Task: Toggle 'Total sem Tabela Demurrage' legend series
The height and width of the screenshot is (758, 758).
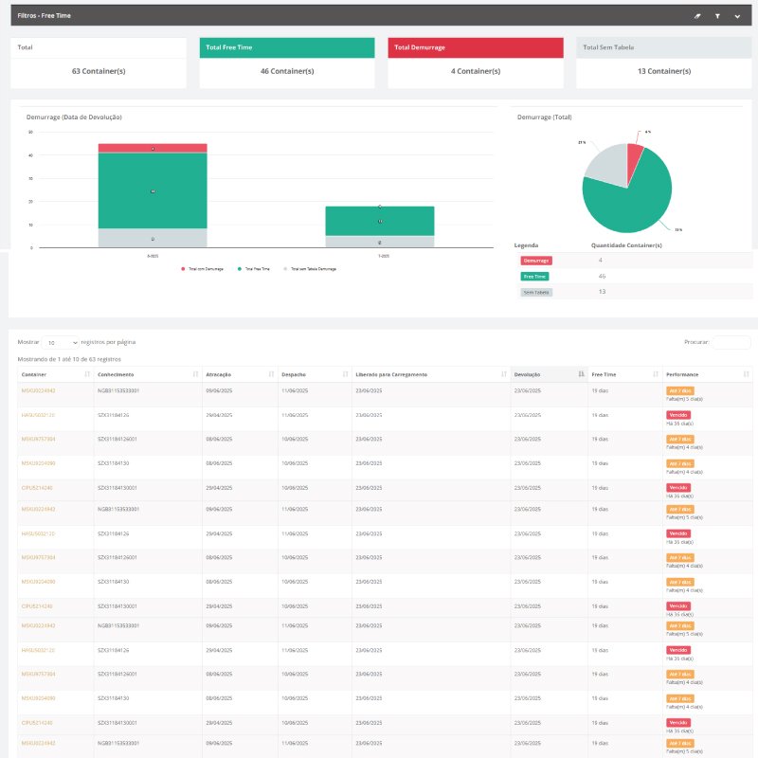Action: pyautogui.click(x=311, y=269)
